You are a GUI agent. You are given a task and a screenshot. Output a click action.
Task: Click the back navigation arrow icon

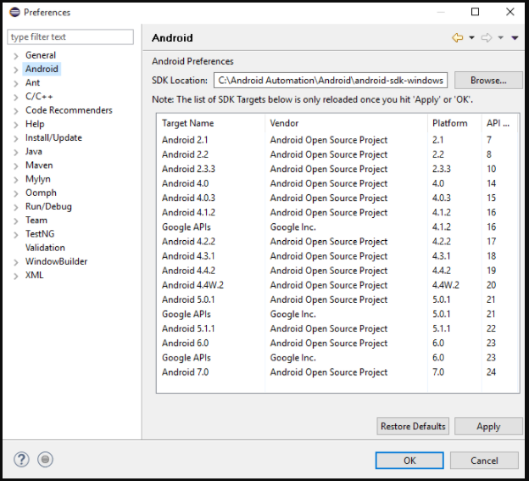[458, 37]
